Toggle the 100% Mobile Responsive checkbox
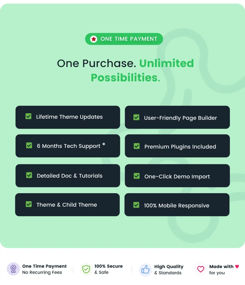 click(136, 205)
